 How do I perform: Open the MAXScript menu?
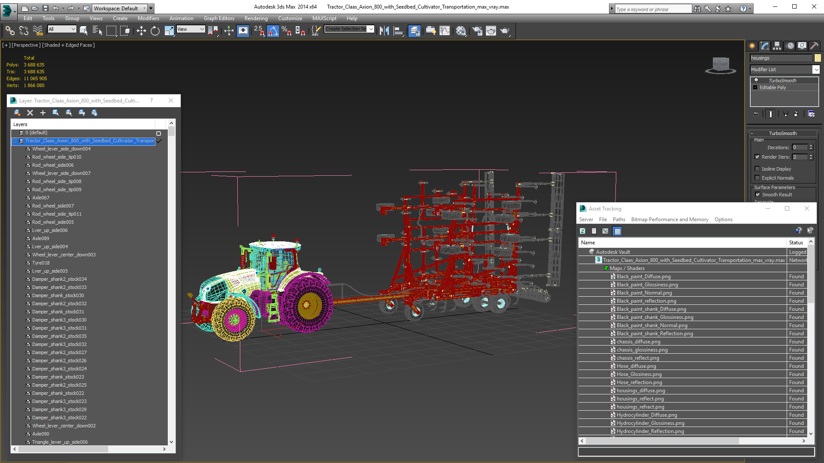(x=324, y=18)
